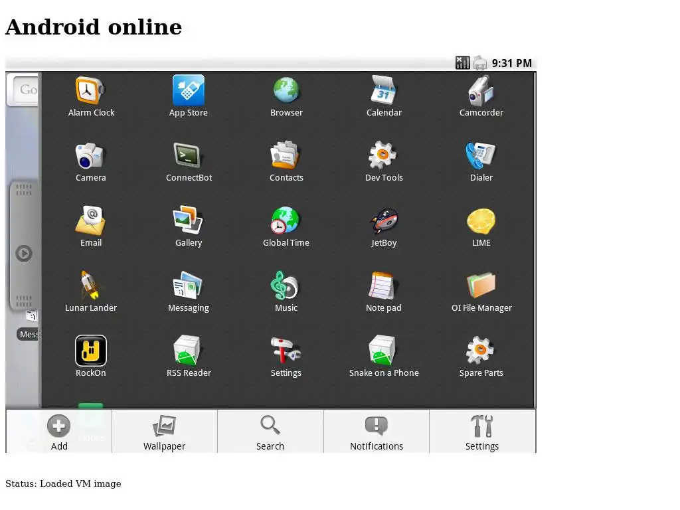Viewport: 680px width, 510px height.
Task: Open the Contacts app
Action: pos(286,161)
